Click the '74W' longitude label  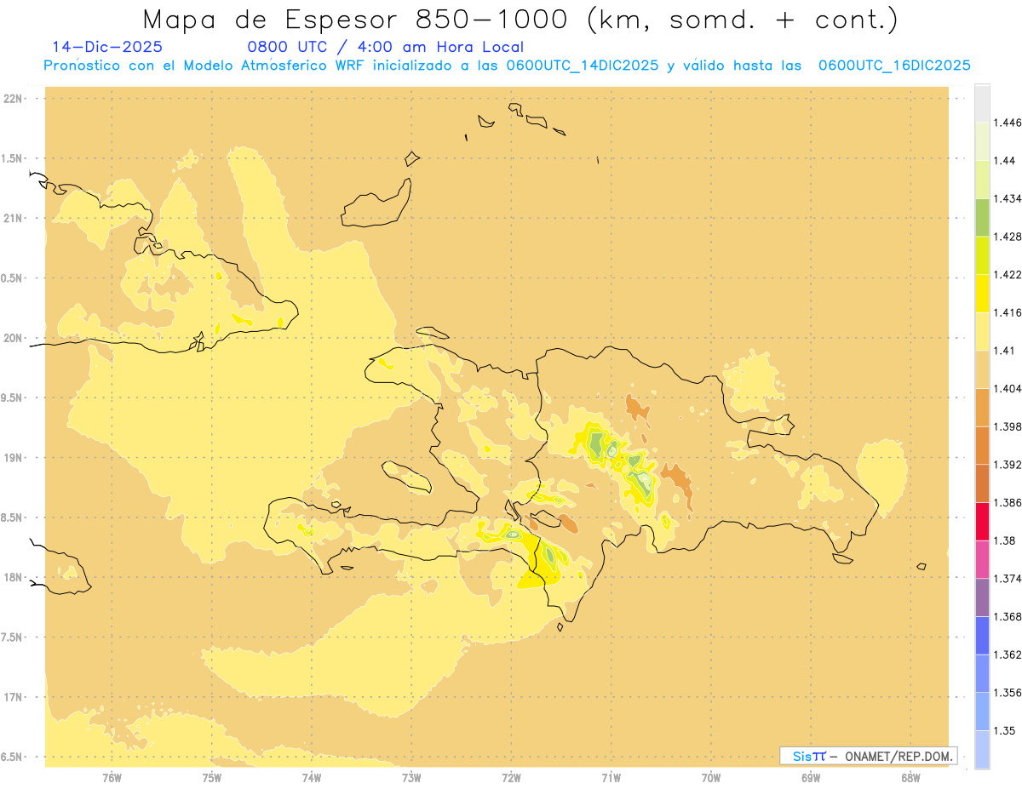312,778
